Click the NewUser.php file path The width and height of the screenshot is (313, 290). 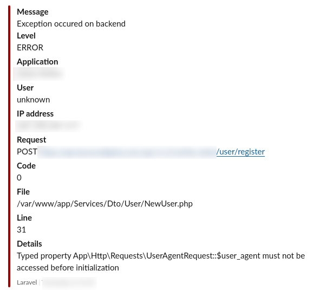pyautogui.click(x=105, y=204)
